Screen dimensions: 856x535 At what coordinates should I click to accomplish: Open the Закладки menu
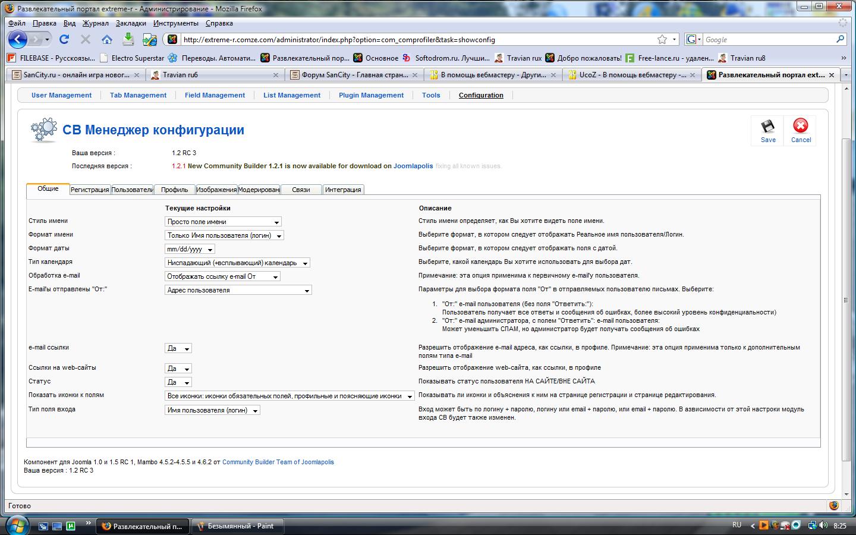coord(131,23)
